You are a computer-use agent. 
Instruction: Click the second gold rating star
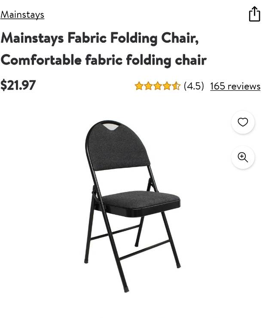pyautogui.click(x=148, y=86)
